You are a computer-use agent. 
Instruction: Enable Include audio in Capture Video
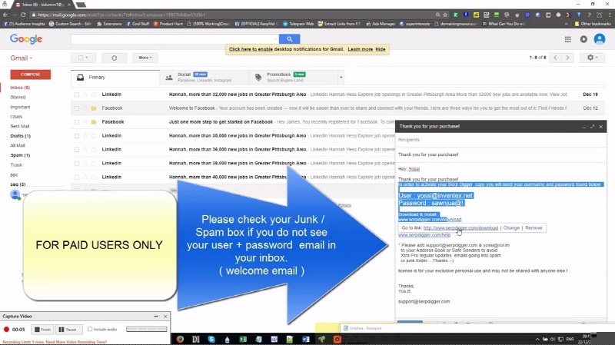[x=90, y=330]
